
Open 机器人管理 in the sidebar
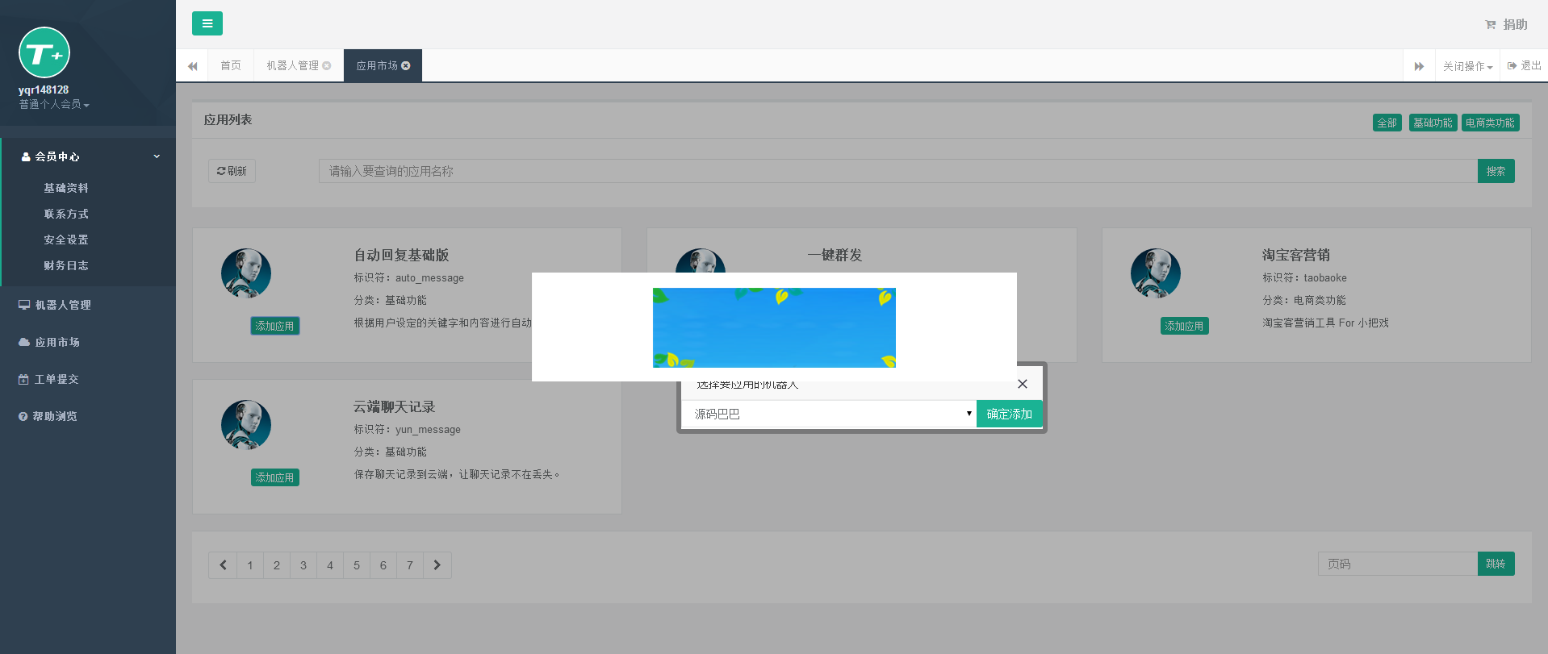coord(63,305)
